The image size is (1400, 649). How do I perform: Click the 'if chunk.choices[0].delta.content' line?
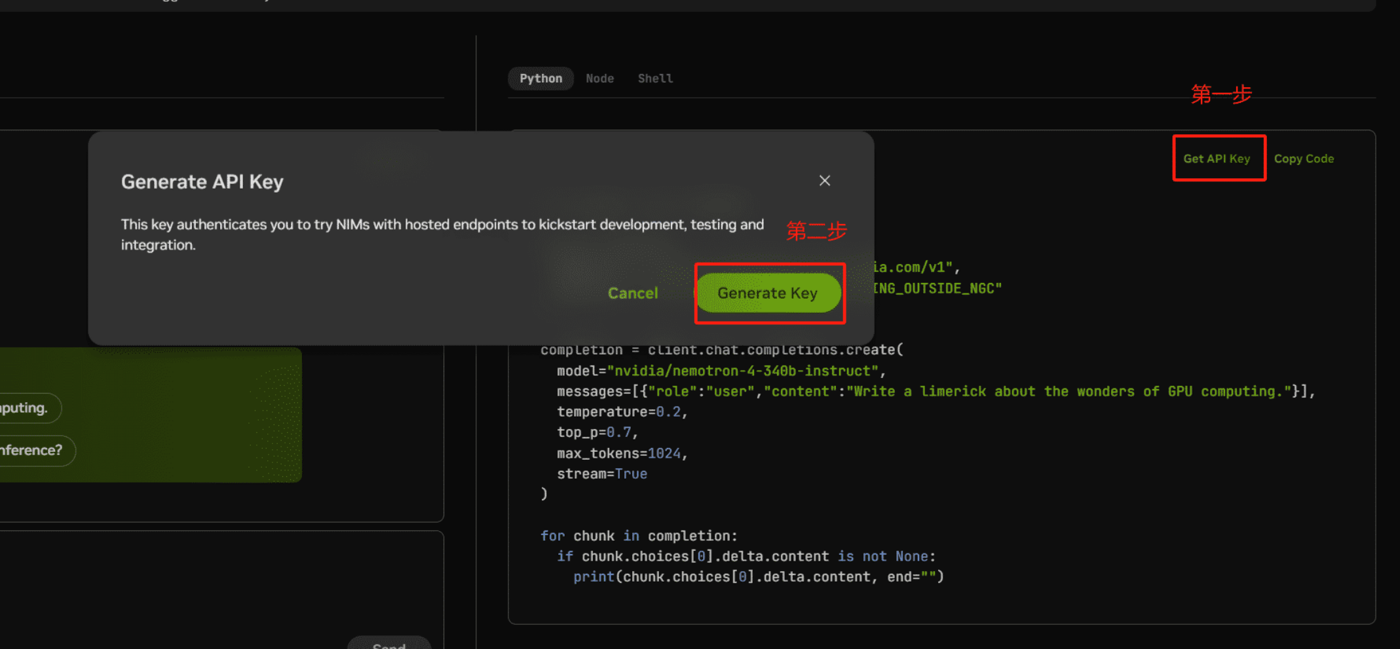[746, 557]
